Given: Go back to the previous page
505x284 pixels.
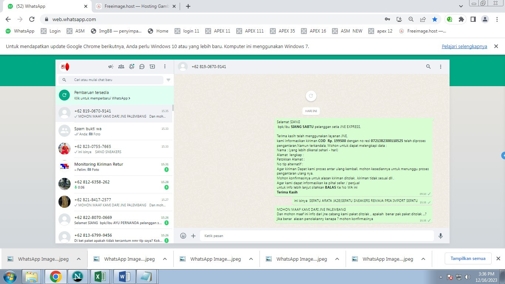Looking at the screenshot, I should pyautogui.click(x=8, y=19).
